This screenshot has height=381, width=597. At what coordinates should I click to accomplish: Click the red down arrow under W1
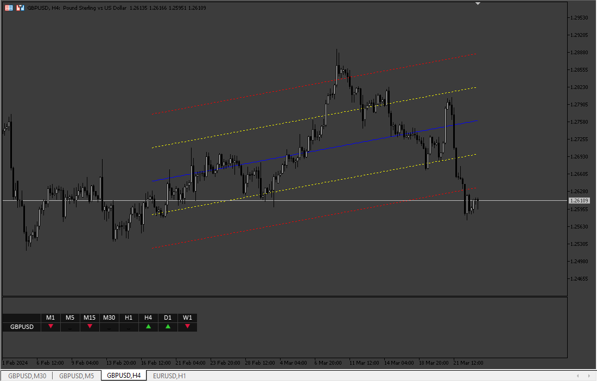coord(187,326)
